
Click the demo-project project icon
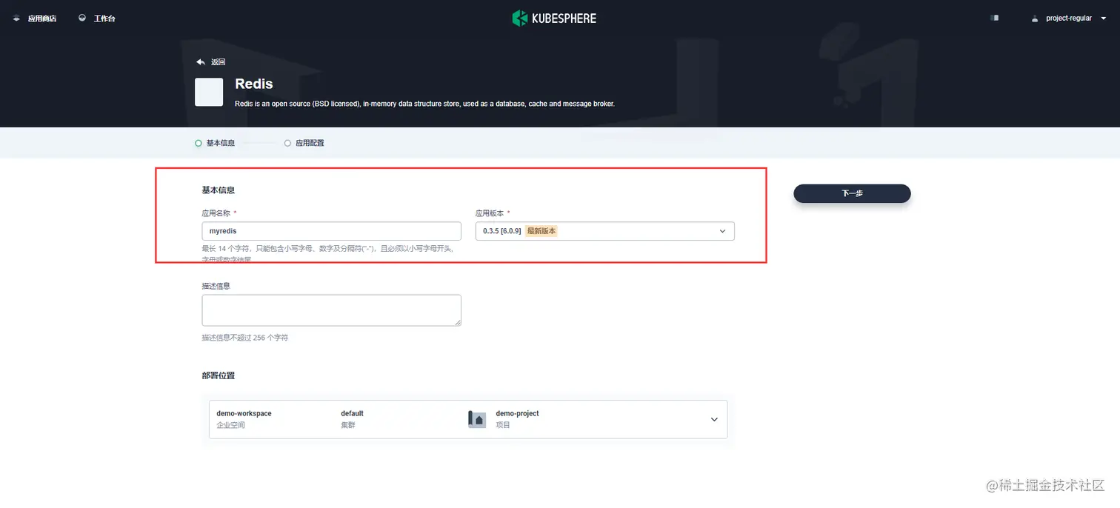477,419
